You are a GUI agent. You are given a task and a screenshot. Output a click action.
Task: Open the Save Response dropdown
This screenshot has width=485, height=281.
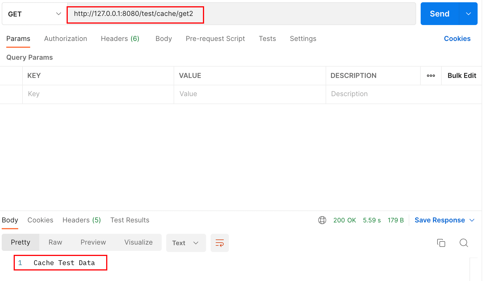coord(444,220)
